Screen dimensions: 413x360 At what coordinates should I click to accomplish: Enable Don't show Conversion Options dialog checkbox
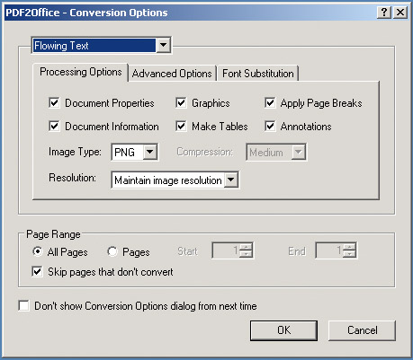[x=23, y=306]
